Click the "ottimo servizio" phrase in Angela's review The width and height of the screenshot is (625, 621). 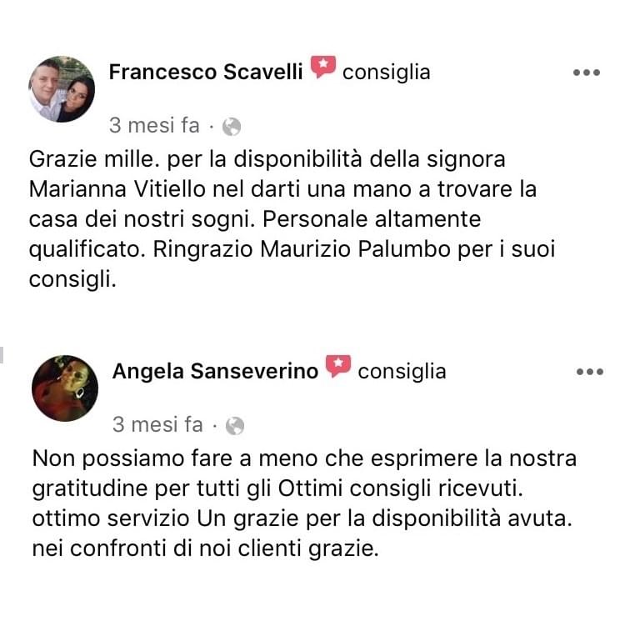(112, 518)
